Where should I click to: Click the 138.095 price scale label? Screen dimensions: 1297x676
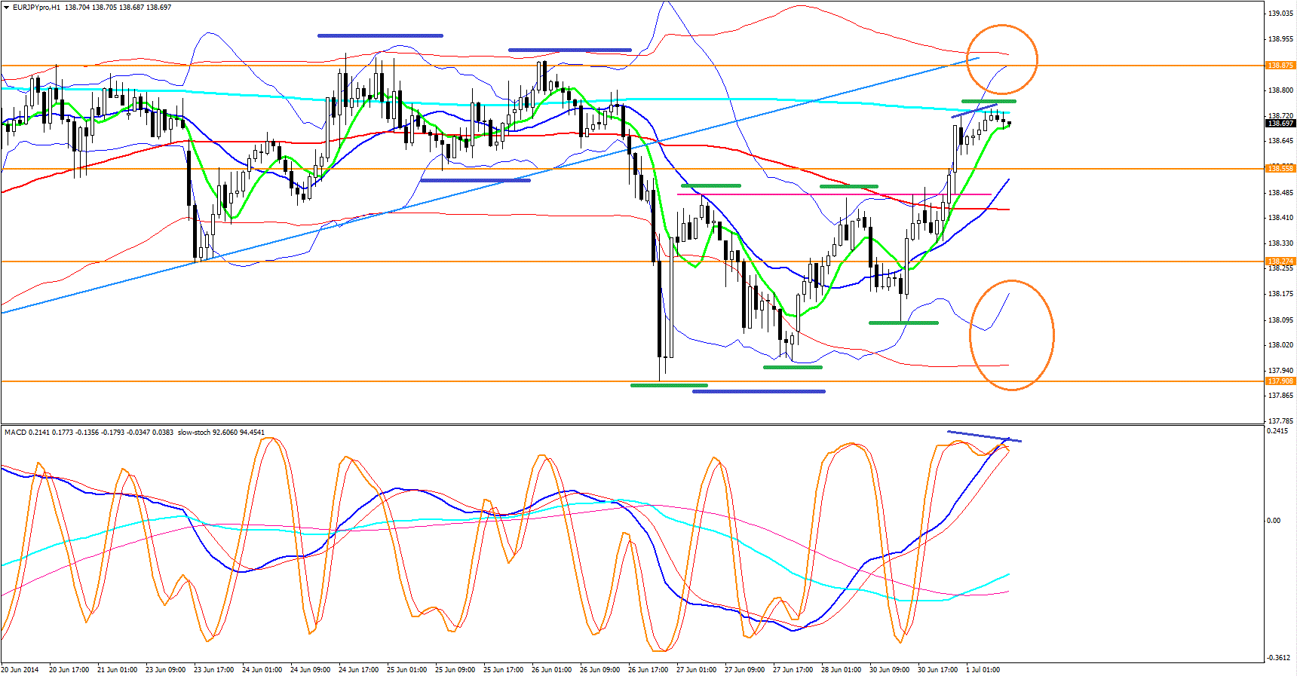pos(1280,320)
